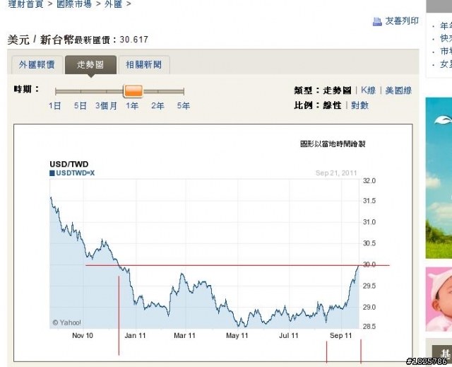The image size is (452, 367).
Task: Pick the 2年 period option
Action: point(157,106)
